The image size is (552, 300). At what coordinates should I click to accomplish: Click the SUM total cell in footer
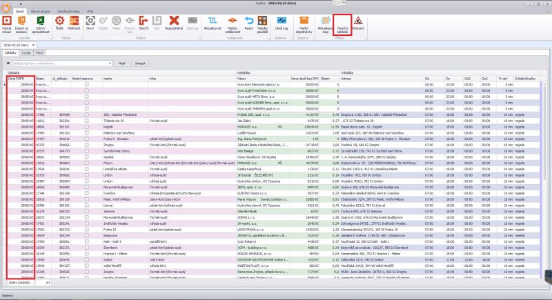tap(21, 283)
